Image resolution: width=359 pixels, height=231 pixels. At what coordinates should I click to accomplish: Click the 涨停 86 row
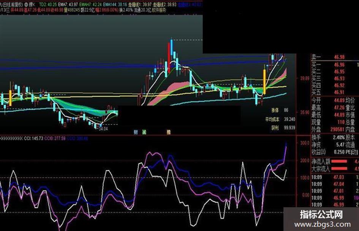click(x=280, y=110)
